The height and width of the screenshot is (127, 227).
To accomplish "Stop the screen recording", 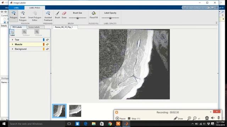I will 134,119.
